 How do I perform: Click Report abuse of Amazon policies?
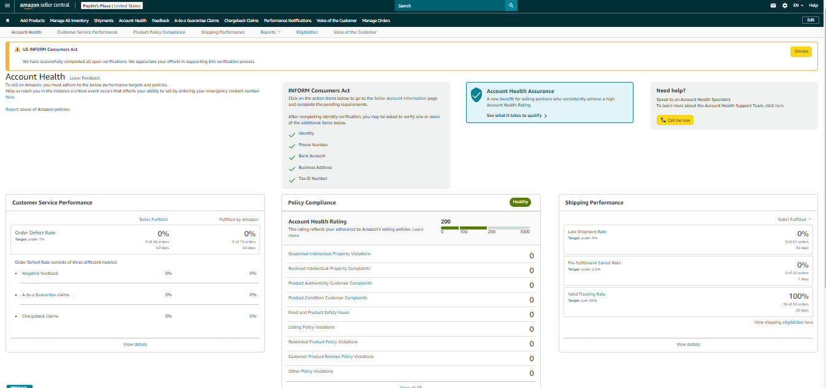[38, 110]
